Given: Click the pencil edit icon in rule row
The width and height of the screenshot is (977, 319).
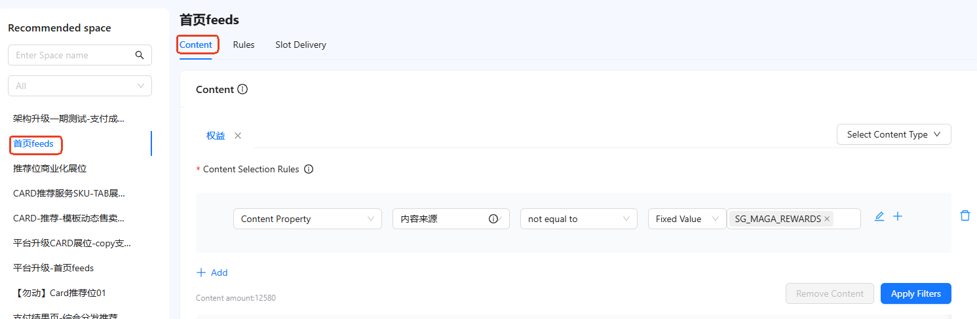Looking at the screenshot, I should tap(879, 216).
